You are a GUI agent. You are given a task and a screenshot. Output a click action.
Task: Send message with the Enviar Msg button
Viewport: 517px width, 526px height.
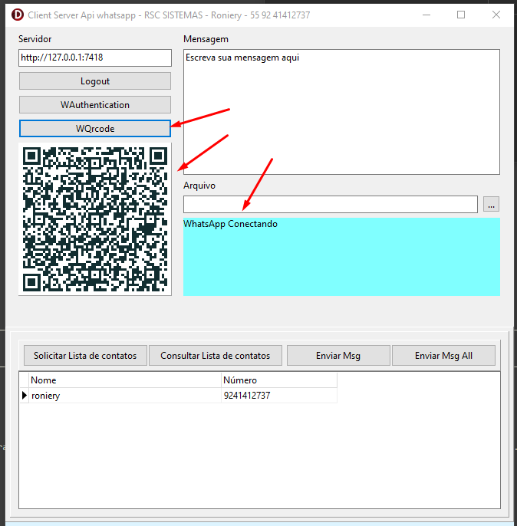click(338, 356)
